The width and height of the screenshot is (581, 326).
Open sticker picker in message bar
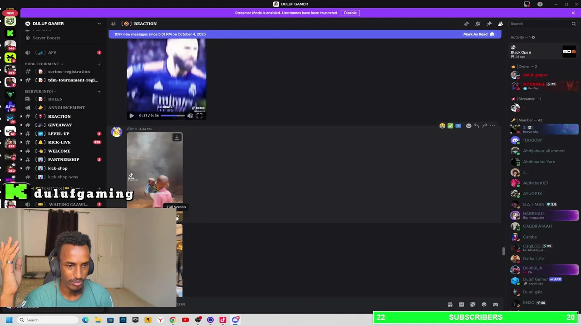473,305
